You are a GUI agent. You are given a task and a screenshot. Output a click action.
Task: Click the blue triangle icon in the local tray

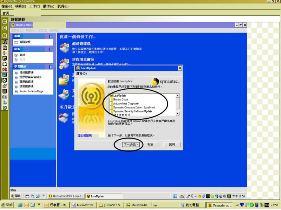click(x=242, y=205)
